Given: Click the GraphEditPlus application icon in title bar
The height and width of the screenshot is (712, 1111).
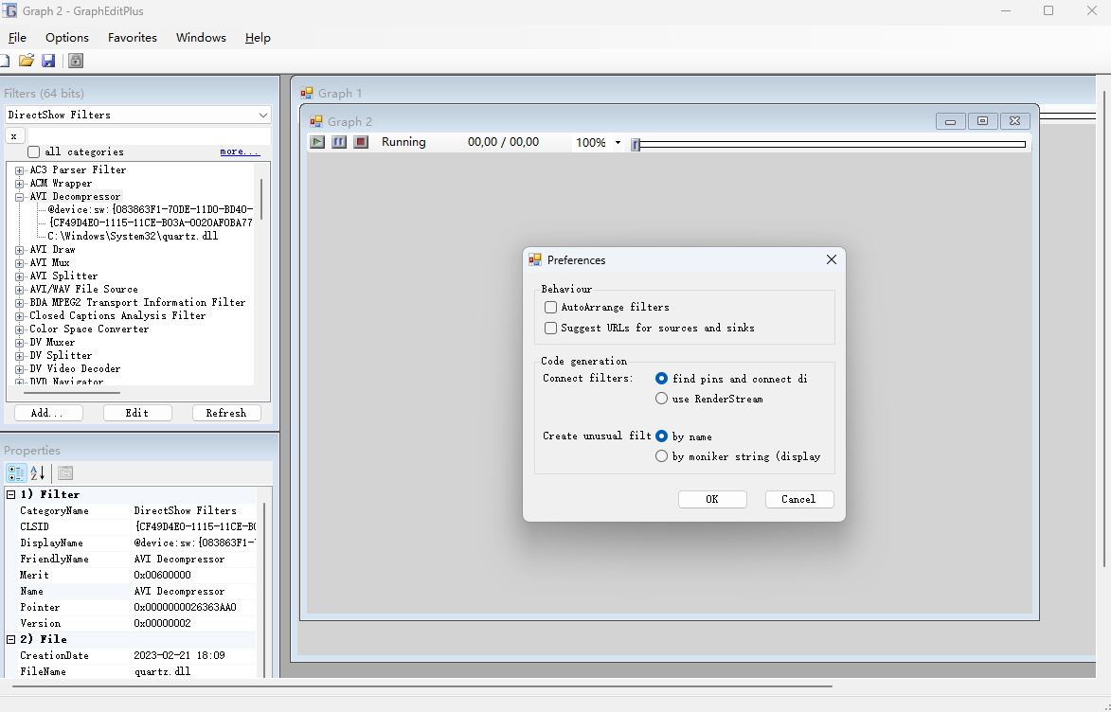Looking at the screenshot, I should 9,10.
